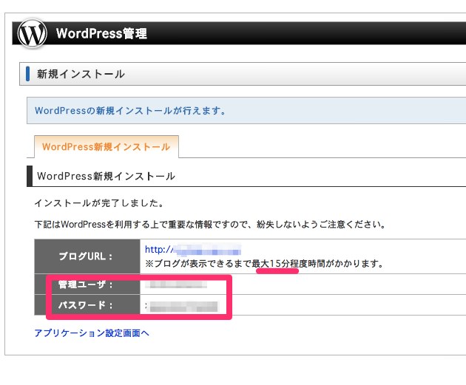Click the インストールが完了しました message
466x385 pixels.
click(x=98, y=203)
